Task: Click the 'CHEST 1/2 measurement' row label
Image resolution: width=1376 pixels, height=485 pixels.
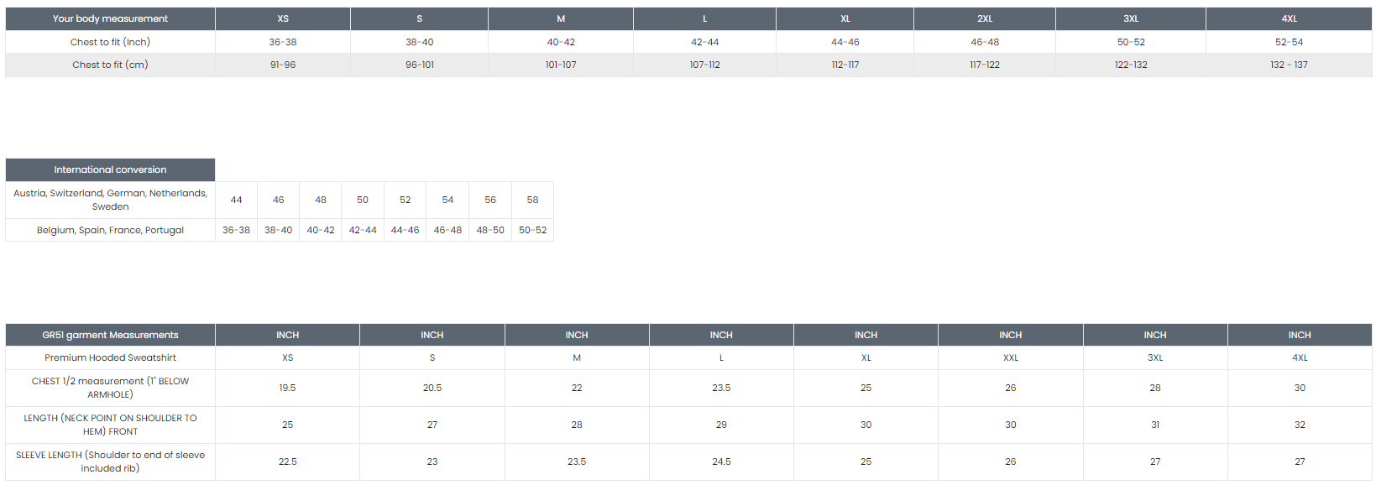Action: click(x=110, y=388)
